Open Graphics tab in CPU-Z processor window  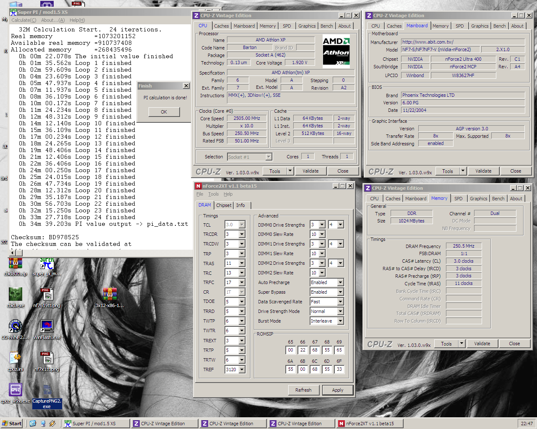coord(307,26)
